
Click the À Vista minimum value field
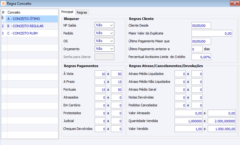(x=100, y=74)
